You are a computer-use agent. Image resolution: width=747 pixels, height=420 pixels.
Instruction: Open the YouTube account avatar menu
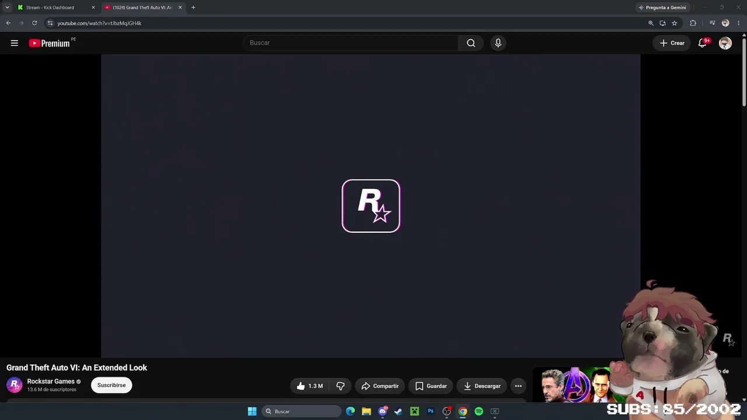[x=725, y=43]
